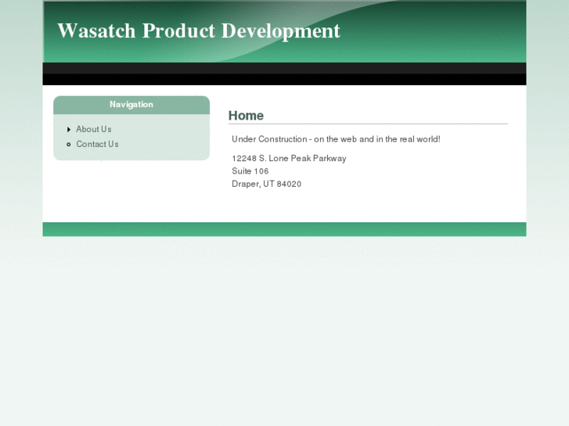Image resolution: width=569 pixels, height=426 pixels.
Task: Click the 'Under Construction' sentence
Action: click(x=336, y=139)
